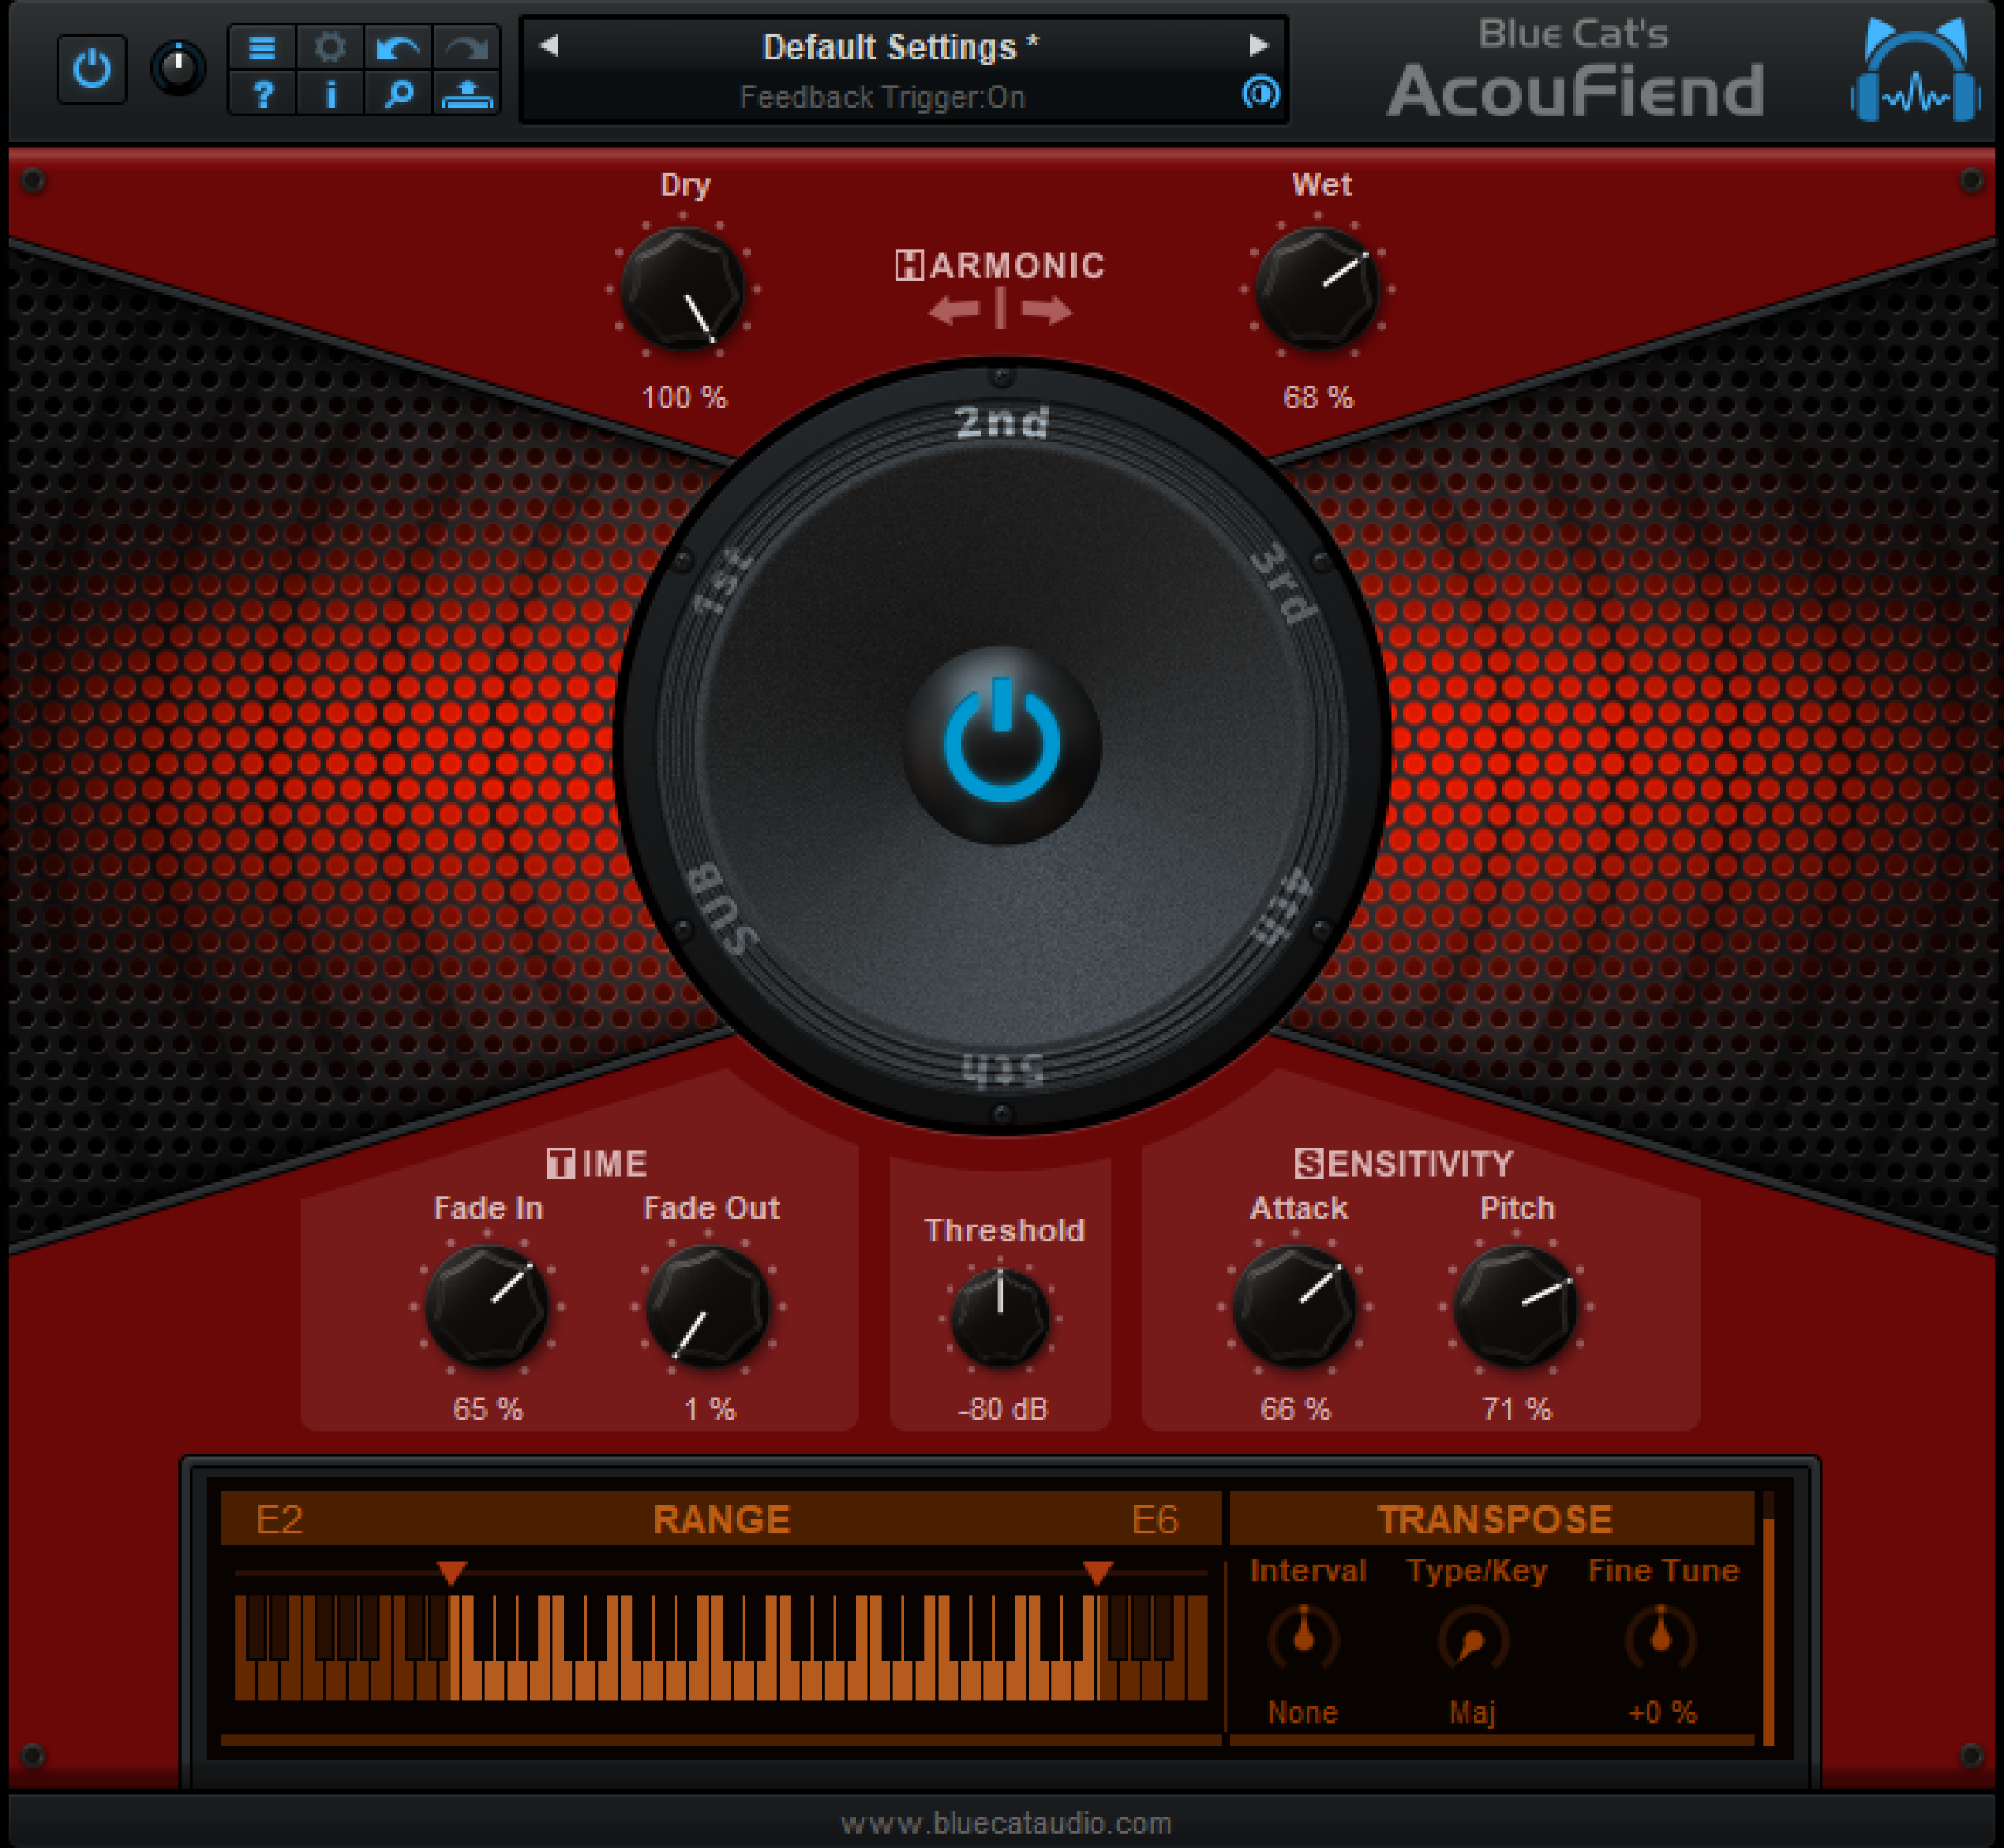Click the magnifier zoom icon
The image size is (2004, 1848).
coord(398,95)
